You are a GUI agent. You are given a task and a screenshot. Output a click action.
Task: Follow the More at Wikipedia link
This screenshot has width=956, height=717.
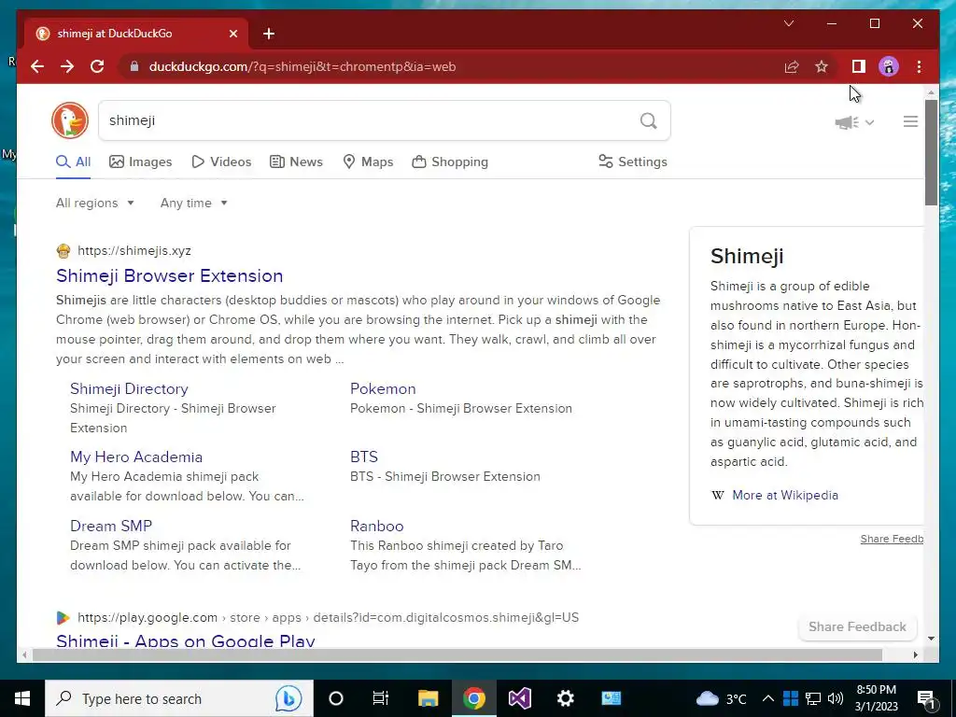tap(785, 495)
